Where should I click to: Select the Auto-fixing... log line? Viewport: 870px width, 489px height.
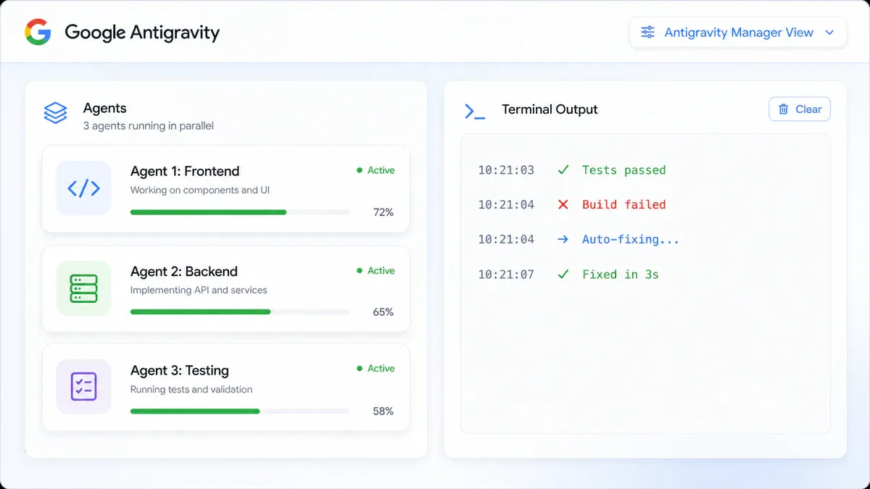579,239
